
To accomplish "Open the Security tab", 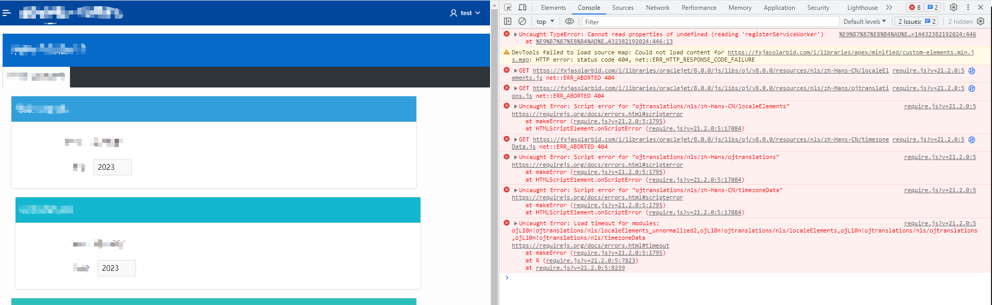I will [818, 8].
